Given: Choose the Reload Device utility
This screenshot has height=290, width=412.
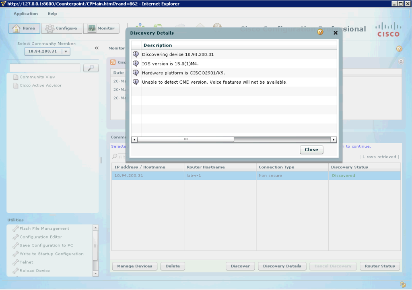Looking at the screenshot, I should pos(35,271).
